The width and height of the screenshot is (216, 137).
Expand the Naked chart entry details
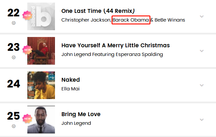(202, 85)
